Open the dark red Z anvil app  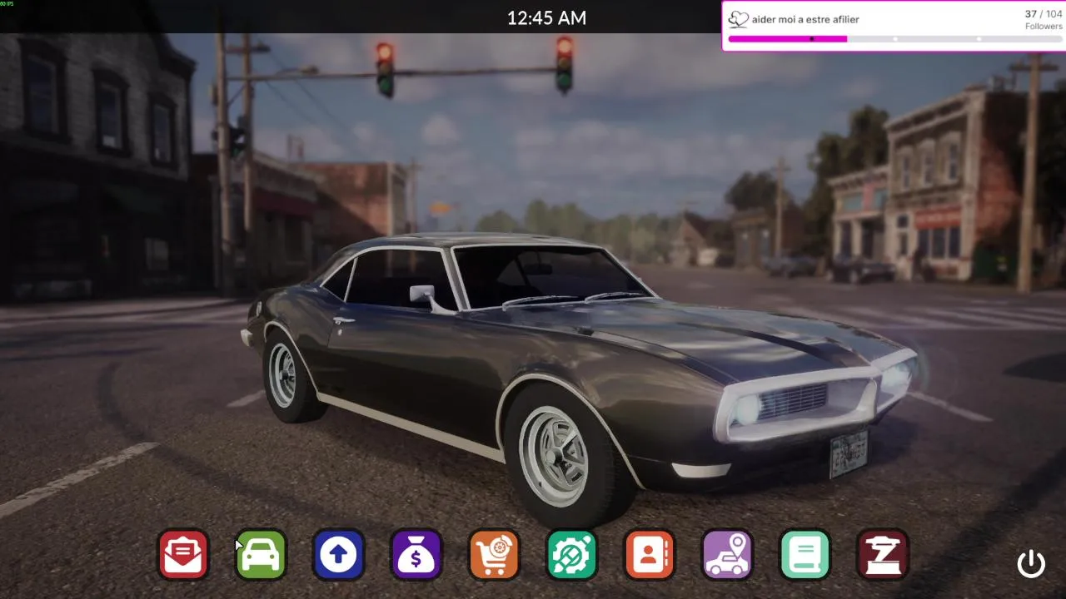click(x=883, y=555)
